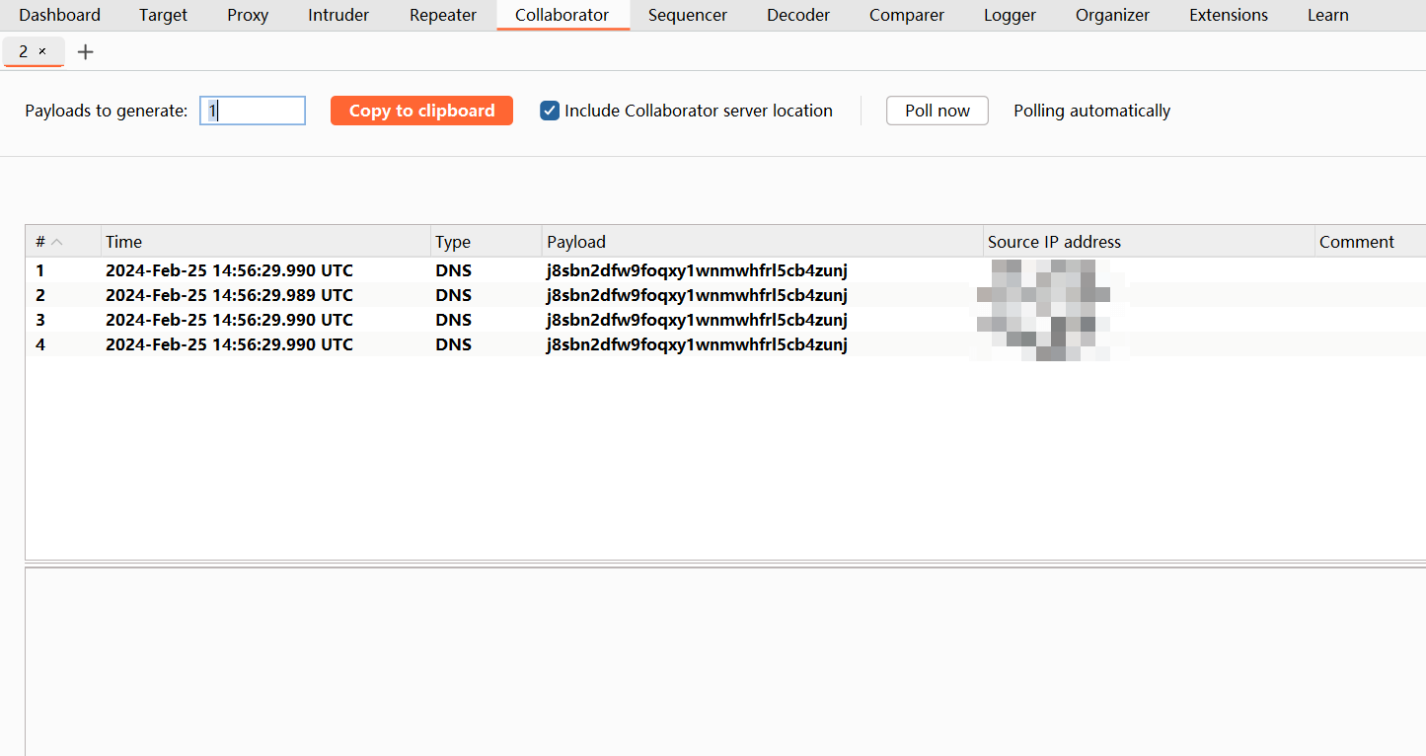Click the Payloads to generate label
This screenshot has height=756, width=1426.
click(107, 111)
